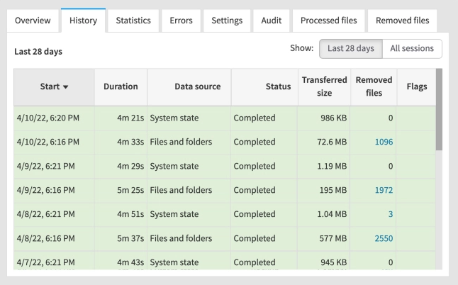The height and width of the screenshot is (285, 458).
Task: Select the Audit tab
Action: (270, 21)
